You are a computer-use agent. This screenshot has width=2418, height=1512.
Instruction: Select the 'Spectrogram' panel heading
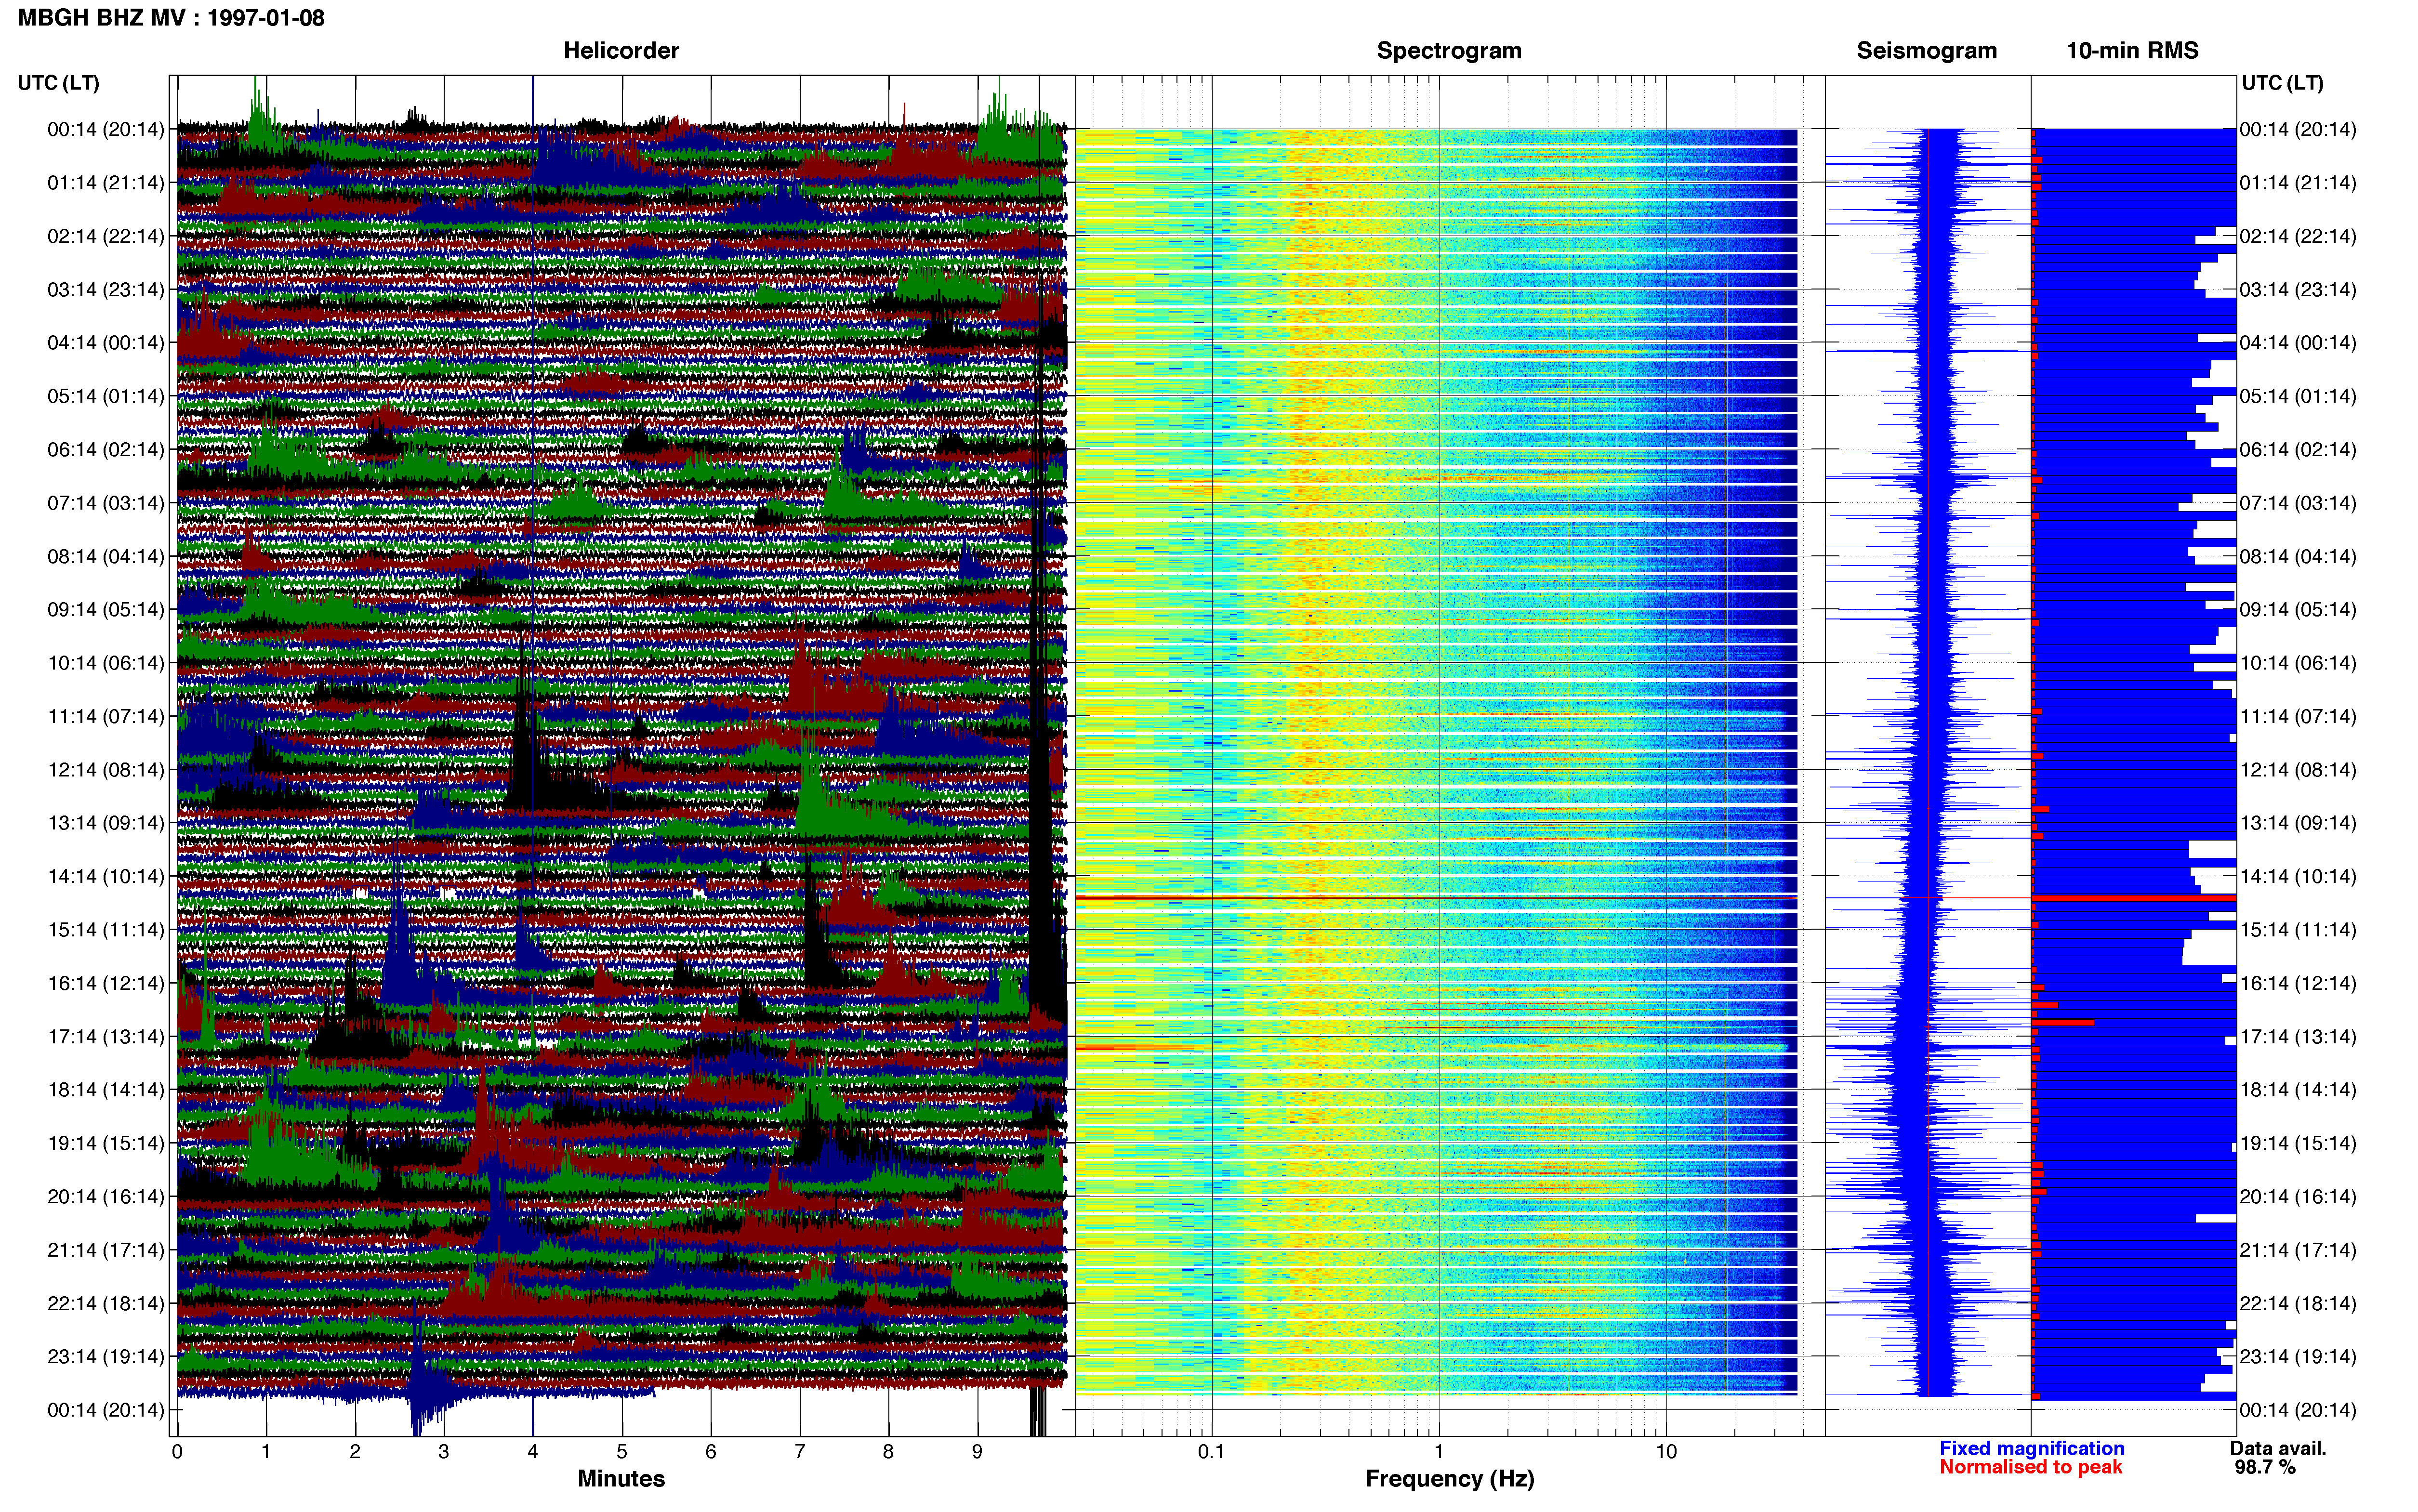(x=1449, y=51)
